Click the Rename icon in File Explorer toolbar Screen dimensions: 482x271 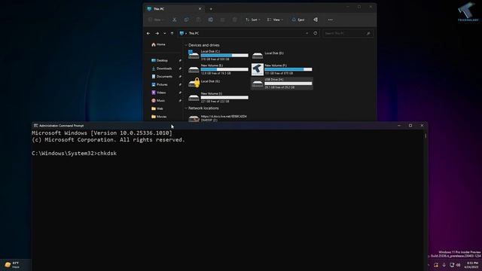tap(211, 20)
